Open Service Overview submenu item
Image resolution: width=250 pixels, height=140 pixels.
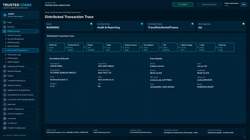pyautogui.click(x=14, y=35)
